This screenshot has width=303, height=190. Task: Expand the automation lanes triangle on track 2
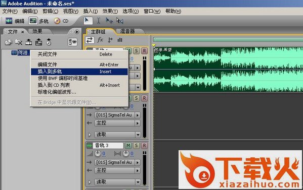click(x=90, y=135)
